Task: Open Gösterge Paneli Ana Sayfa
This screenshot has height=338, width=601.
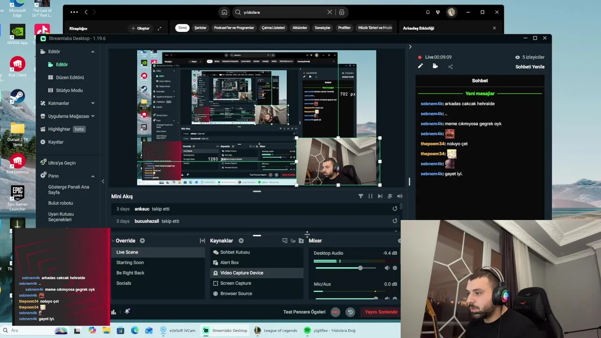Action: (x=69, y=190)
